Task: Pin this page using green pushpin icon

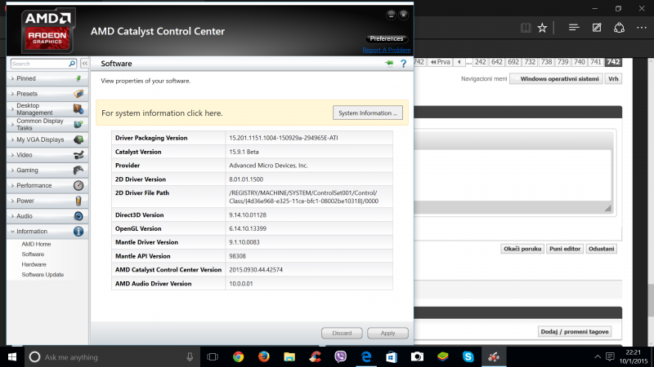Action: pyautogui.click(x=389, y=64)
